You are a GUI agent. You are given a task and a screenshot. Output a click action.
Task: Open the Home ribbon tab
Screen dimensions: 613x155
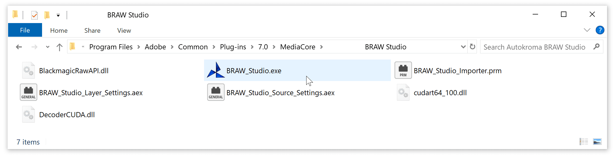59,30
